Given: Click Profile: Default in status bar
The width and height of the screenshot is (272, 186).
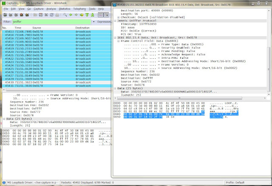Looking at the screenshot, I should [x=235, y=183].
